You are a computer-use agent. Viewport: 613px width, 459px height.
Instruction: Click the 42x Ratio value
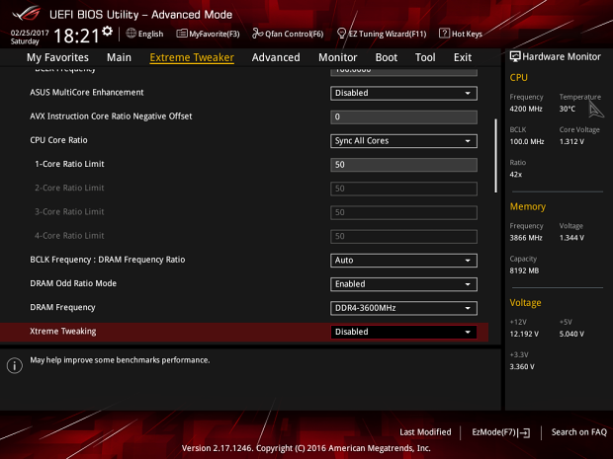click(x=516, y=175)
